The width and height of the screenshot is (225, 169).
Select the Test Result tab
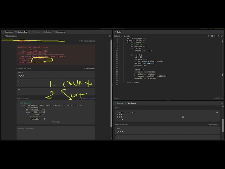(x=130, y=103)
